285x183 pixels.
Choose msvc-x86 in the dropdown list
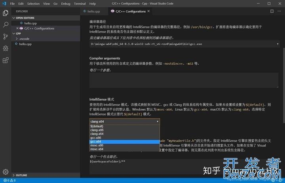pyautogui.click(x=125, y=145)
